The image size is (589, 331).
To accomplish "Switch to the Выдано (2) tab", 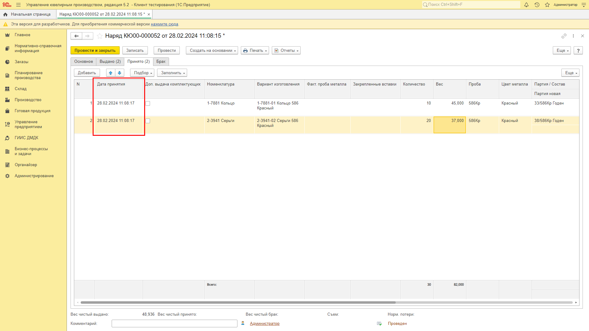I will [110, 62].
